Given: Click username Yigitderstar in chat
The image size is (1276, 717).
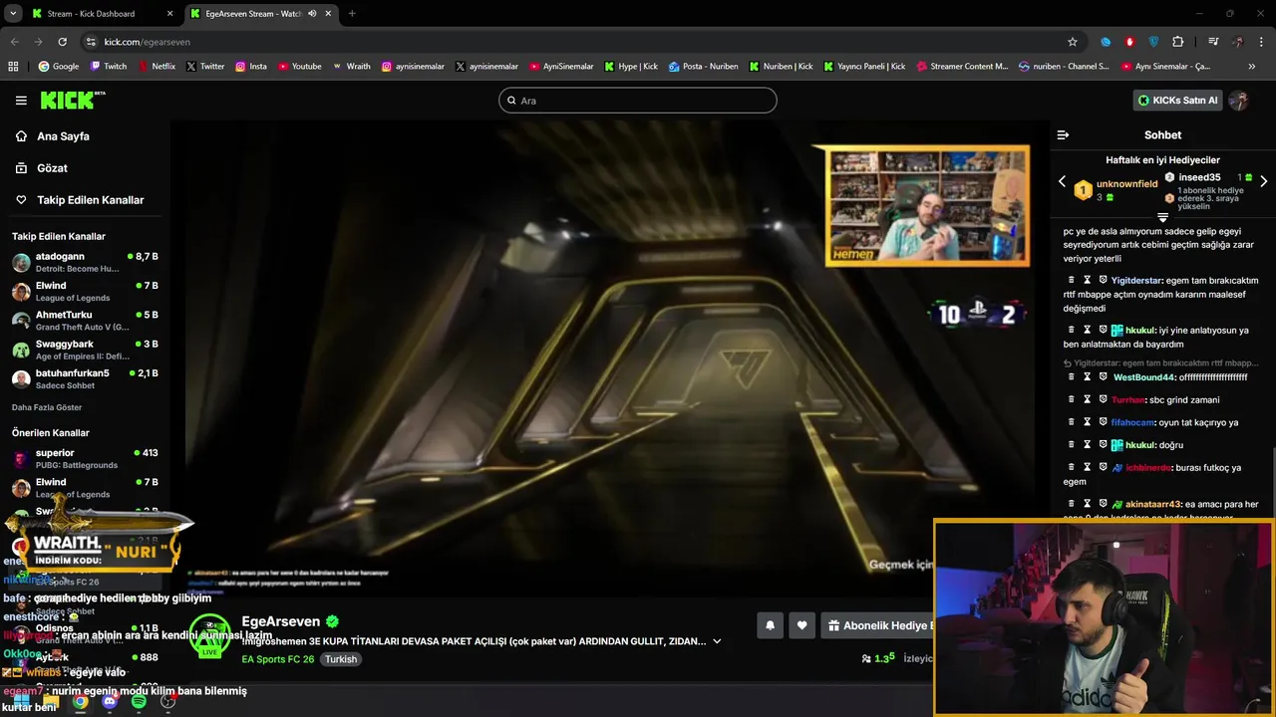Looking at the screenshot, I should [1136, 281].
